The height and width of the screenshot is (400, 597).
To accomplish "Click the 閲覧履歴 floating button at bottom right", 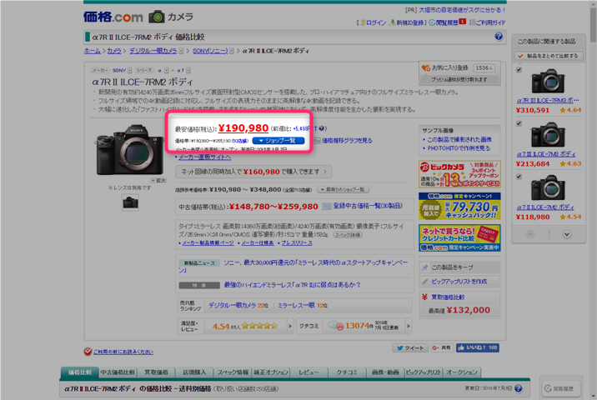I will pyautogui.click(x=560, y=388).
